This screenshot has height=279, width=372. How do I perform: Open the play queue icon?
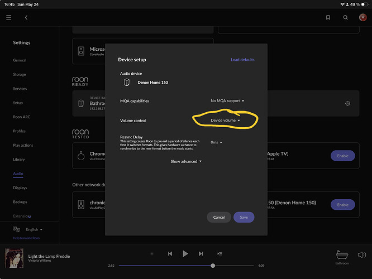click(220, 254)
